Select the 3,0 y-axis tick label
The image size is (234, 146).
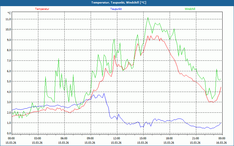click(8, 102)
